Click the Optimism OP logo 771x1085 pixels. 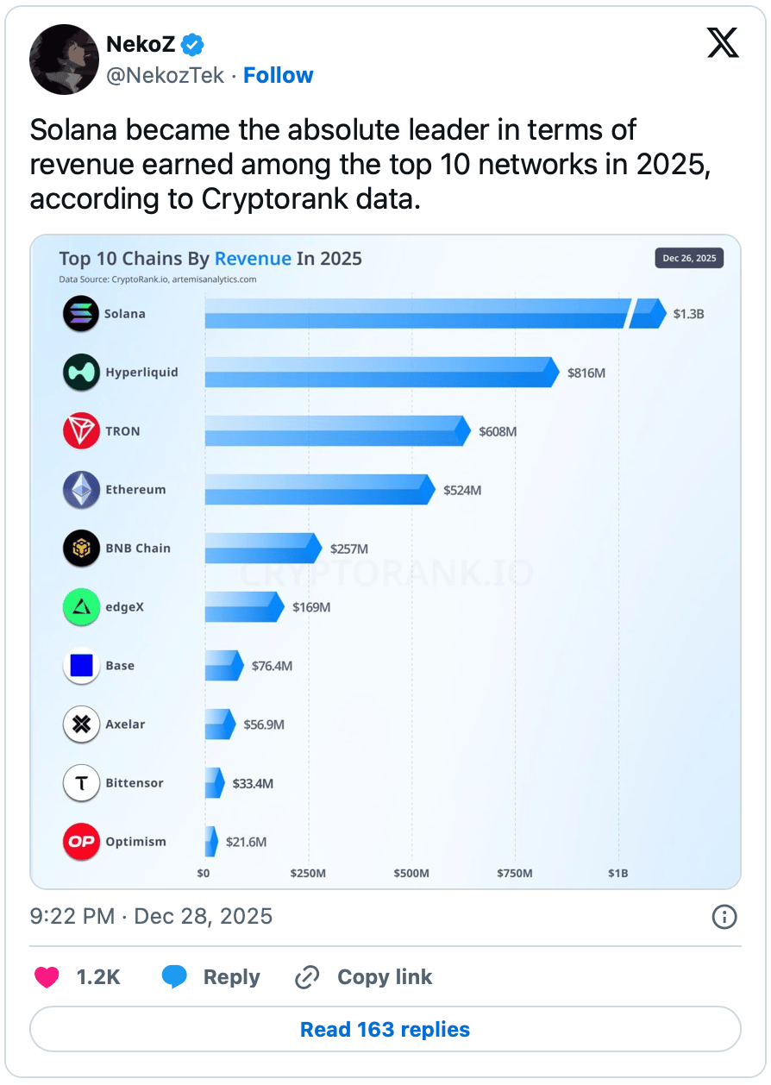[81, 842]
